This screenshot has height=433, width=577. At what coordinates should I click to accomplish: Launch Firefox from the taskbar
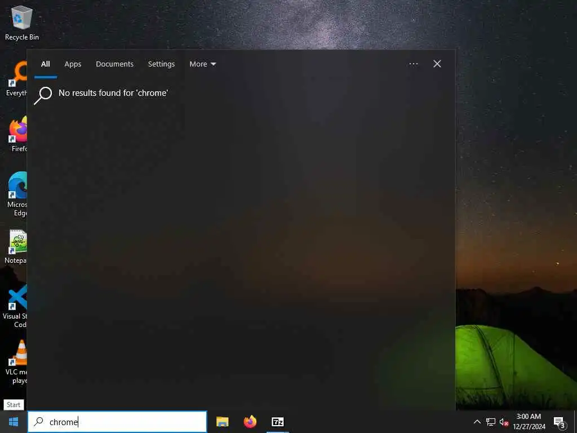[x=250, y=422]
